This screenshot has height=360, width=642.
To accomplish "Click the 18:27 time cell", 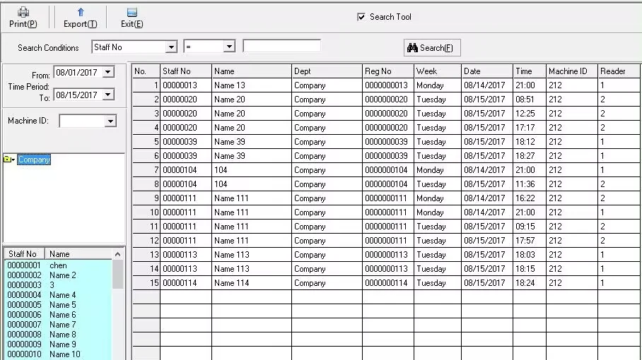I will [530, 156].
